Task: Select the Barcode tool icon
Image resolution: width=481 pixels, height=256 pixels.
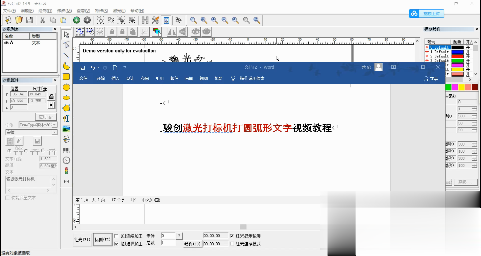Action: pos(66,150)
